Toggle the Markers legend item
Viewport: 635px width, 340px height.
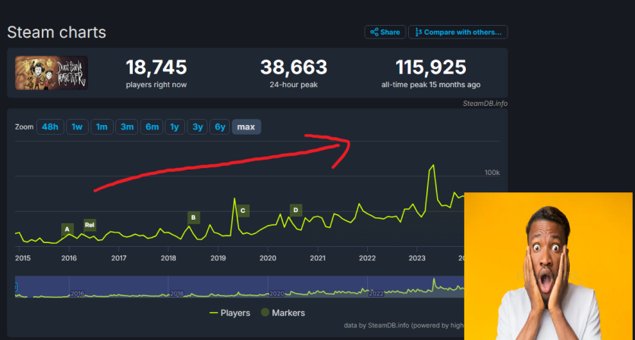(x=282, y=312)
